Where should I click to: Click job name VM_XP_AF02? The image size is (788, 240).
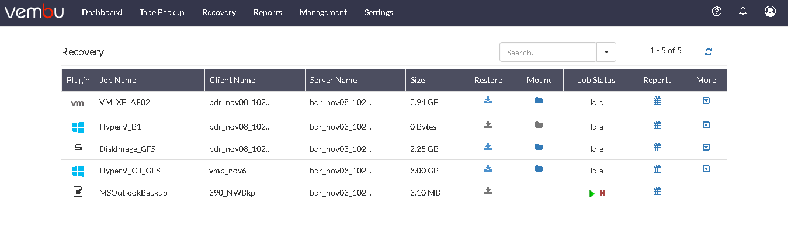coord(124,102)
